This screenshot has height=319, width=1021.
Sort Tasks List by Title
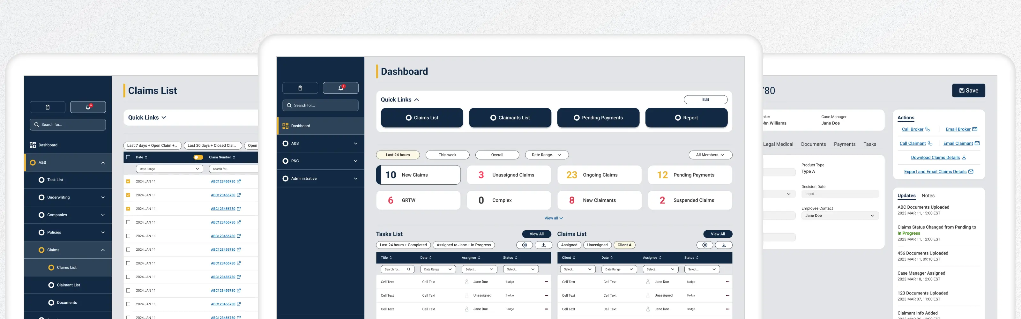pos(391,257)
